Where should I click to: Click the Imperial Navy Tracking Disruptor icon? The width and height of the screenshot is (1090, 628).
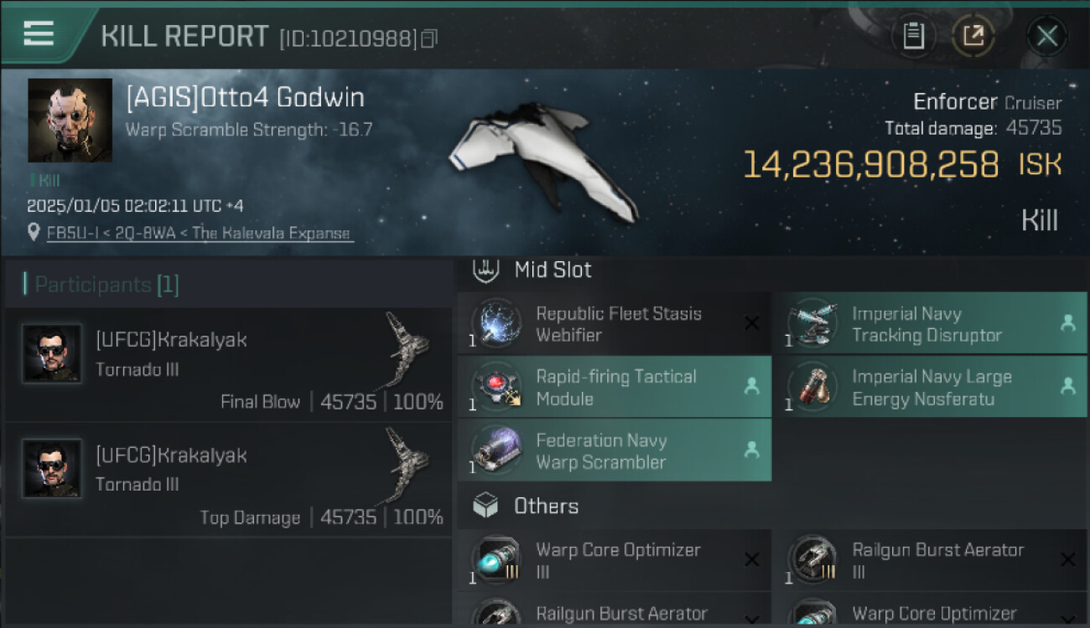click(812, 324)
